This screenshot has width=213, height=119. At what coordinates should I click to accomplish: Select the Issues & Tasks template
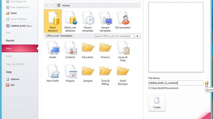pyautogui.click(x=123, y=51)
